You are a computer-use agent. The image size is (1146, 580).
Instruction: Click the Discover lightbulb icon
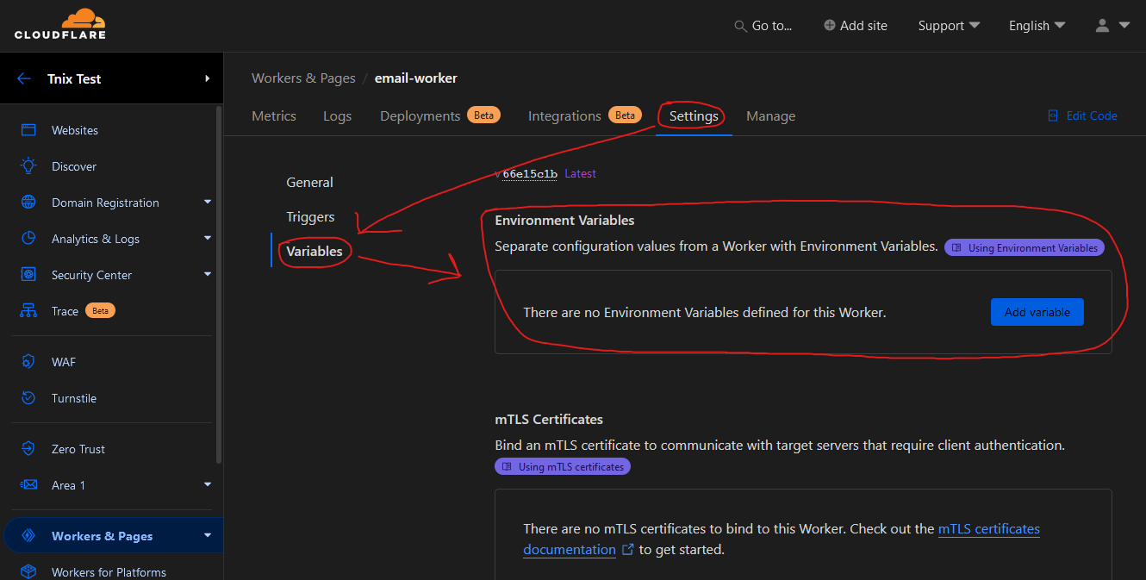28,166
